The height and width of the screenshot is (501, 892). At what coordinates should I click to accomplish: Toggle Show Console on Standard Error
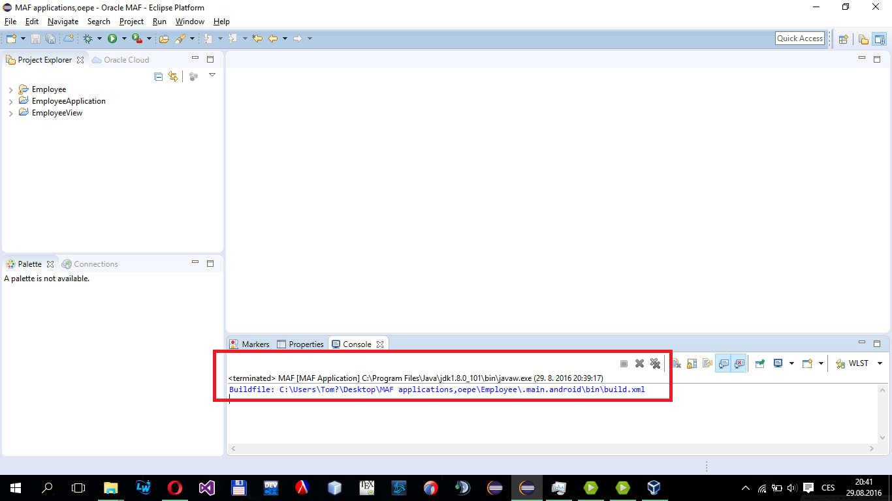739,363
